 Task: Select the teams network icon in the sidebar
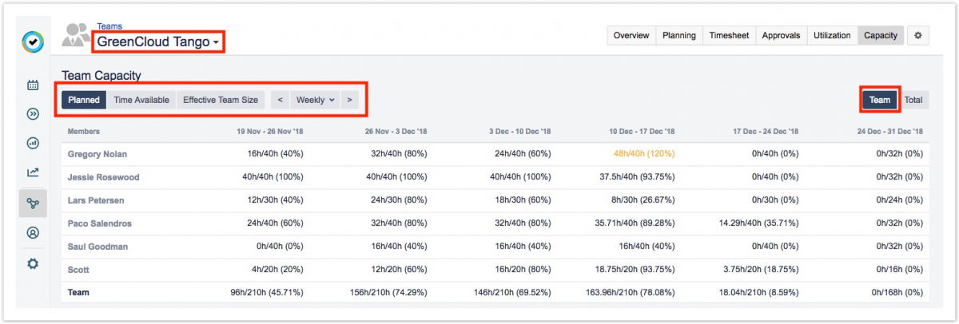[33, 203]
